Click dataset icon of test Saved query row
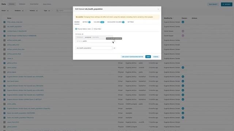This screenshot has height=131, width=234. 4,81
